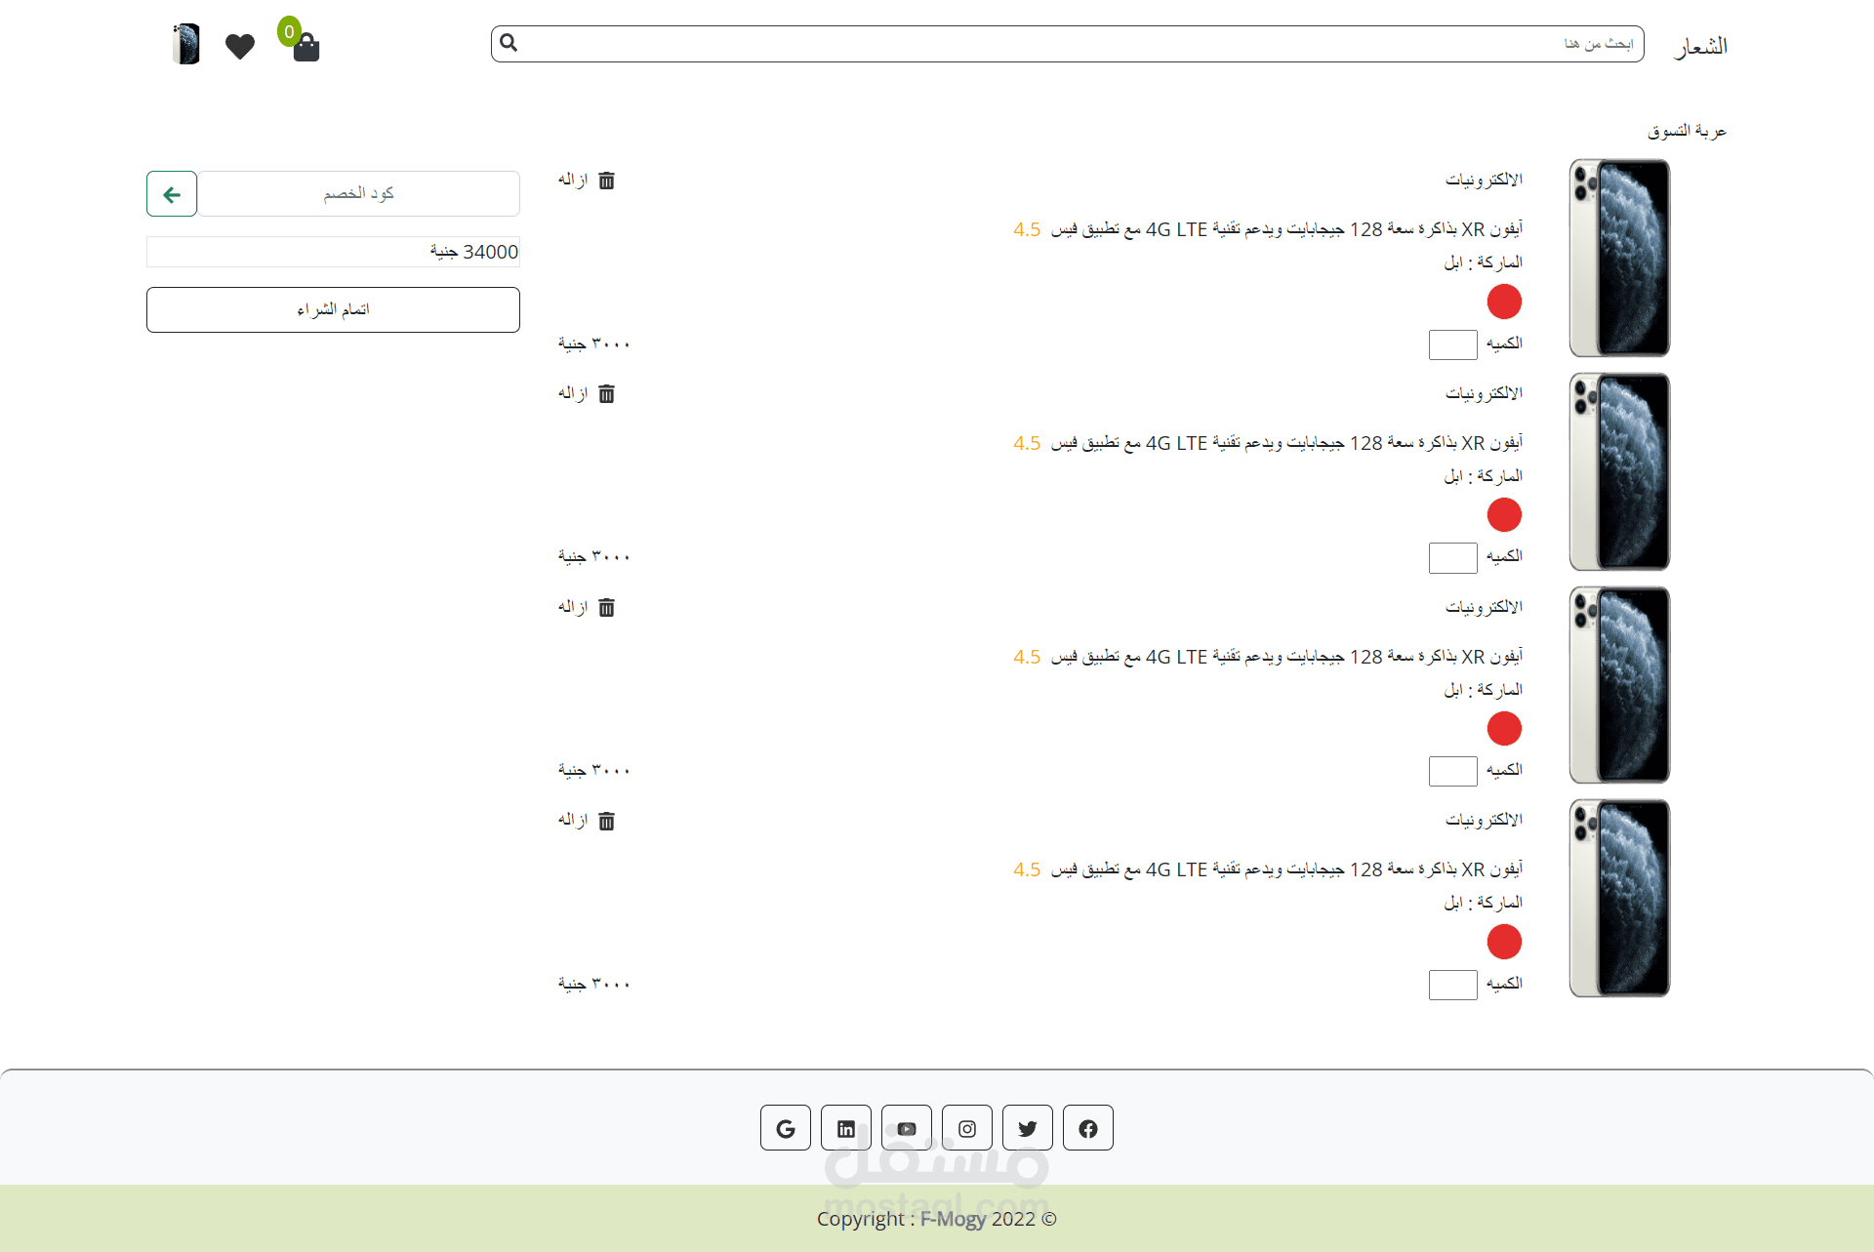The height and width of the screenshot is (1252, 1874).
Task: Select red color swatch of first product
Action: [1503, 302]
